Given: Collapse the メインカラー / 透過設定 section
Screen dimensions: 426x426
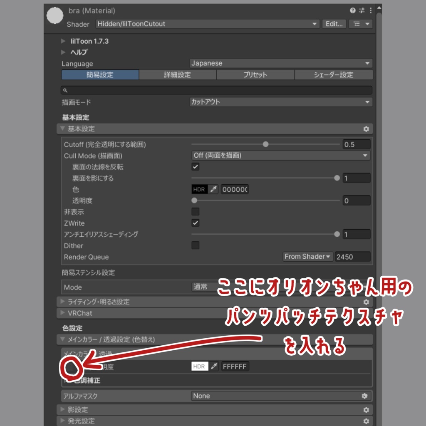Looking at the screenshot, I should click(x=215, y=339).
